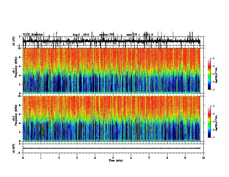Image resolution: width=229 pixels, height=177 pixels.
Task: Click the "VLF Spectra" title text
Action: click(33, 34)
